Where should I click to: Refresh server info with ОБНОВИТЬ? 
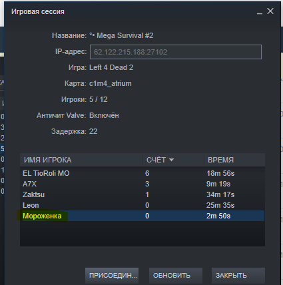[x=176, y=275]
